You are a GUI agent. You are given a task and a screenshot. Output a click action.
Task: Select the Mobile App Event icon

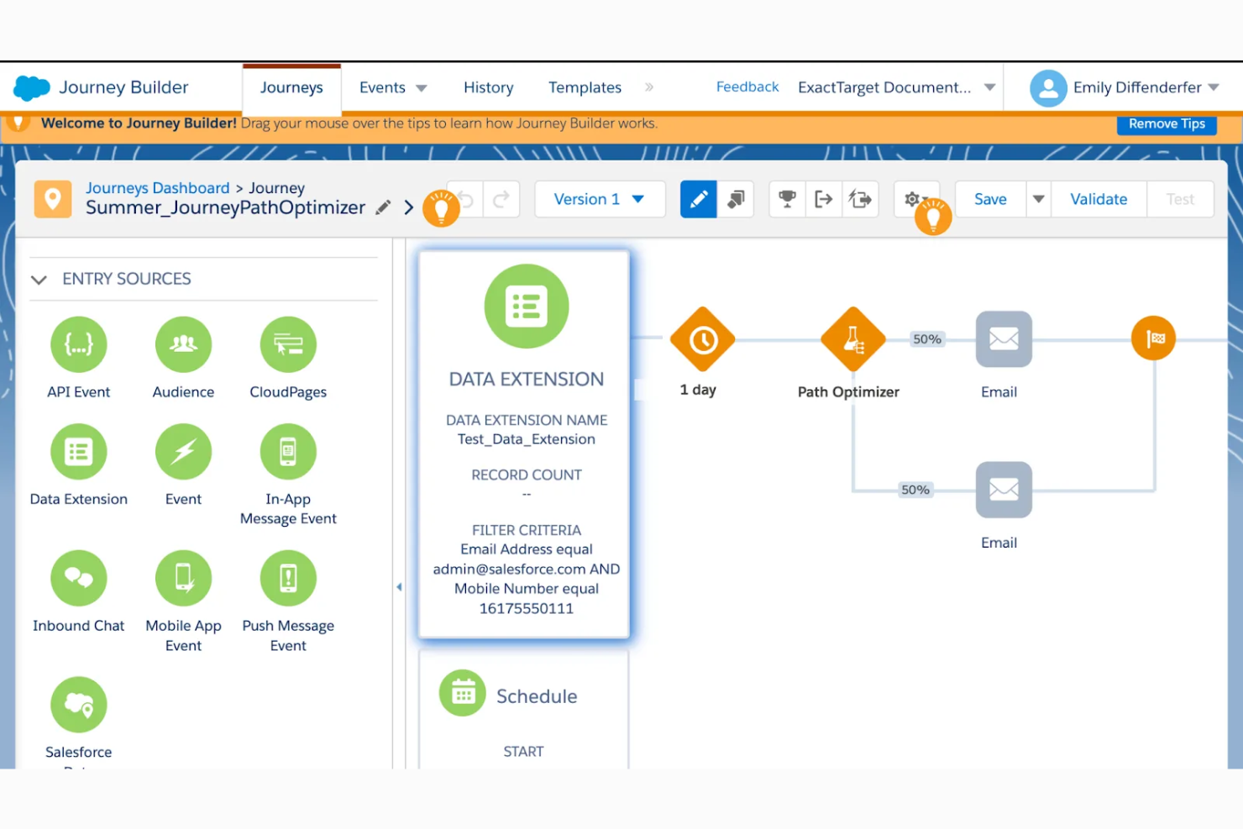[x=183, y=578]
